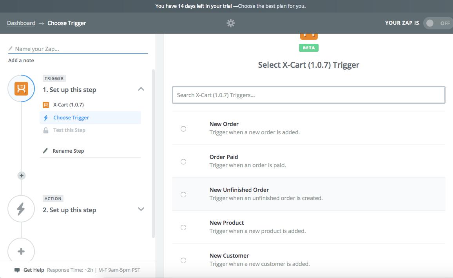
Task: Click the left sidebar scrollbar
Action: point(153,153)
